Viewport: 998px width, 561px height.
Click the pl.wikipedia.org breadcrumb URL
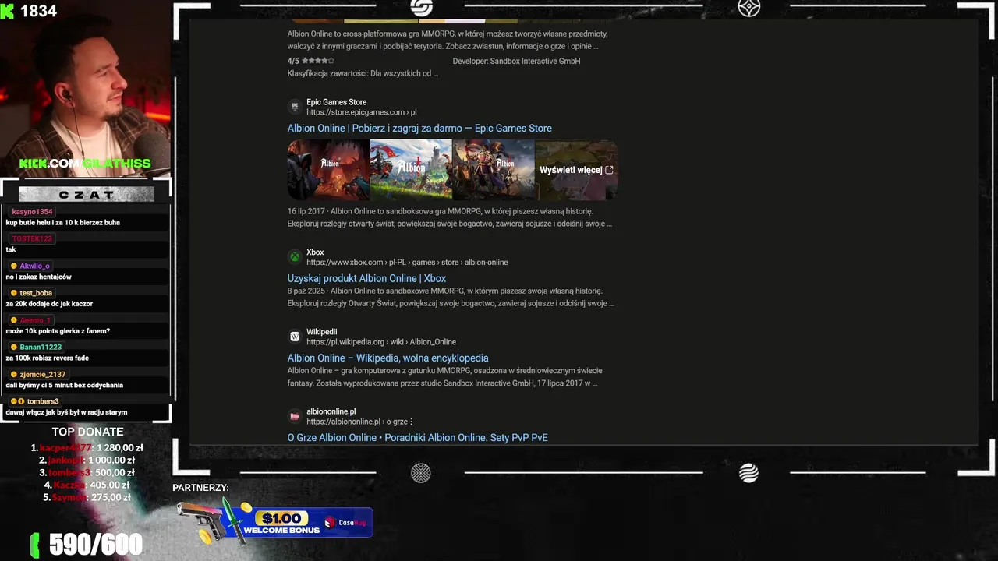(381, 342)
